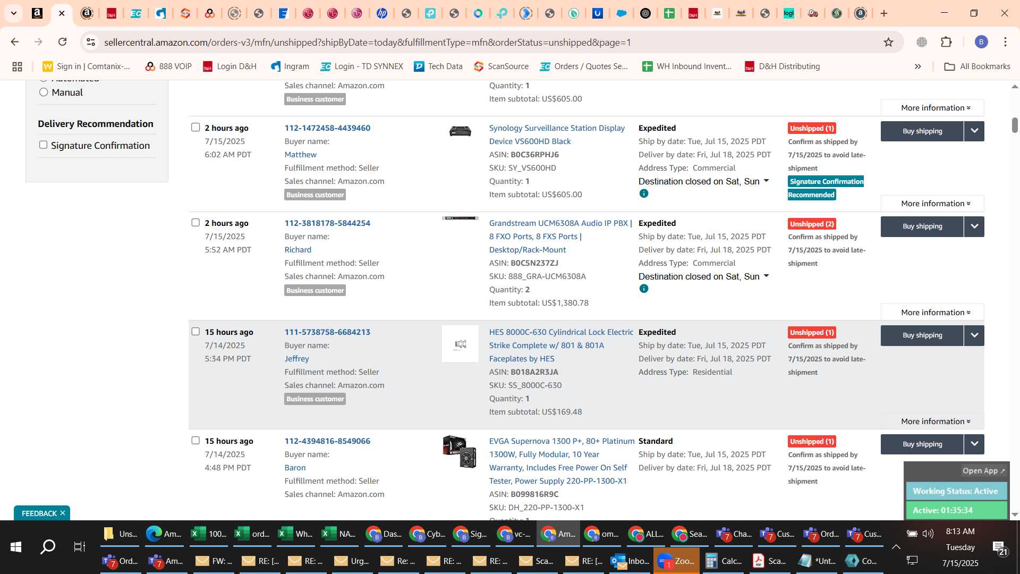
Task: Show more bookmarks via double chevron
Action: [x=917, y=66]
